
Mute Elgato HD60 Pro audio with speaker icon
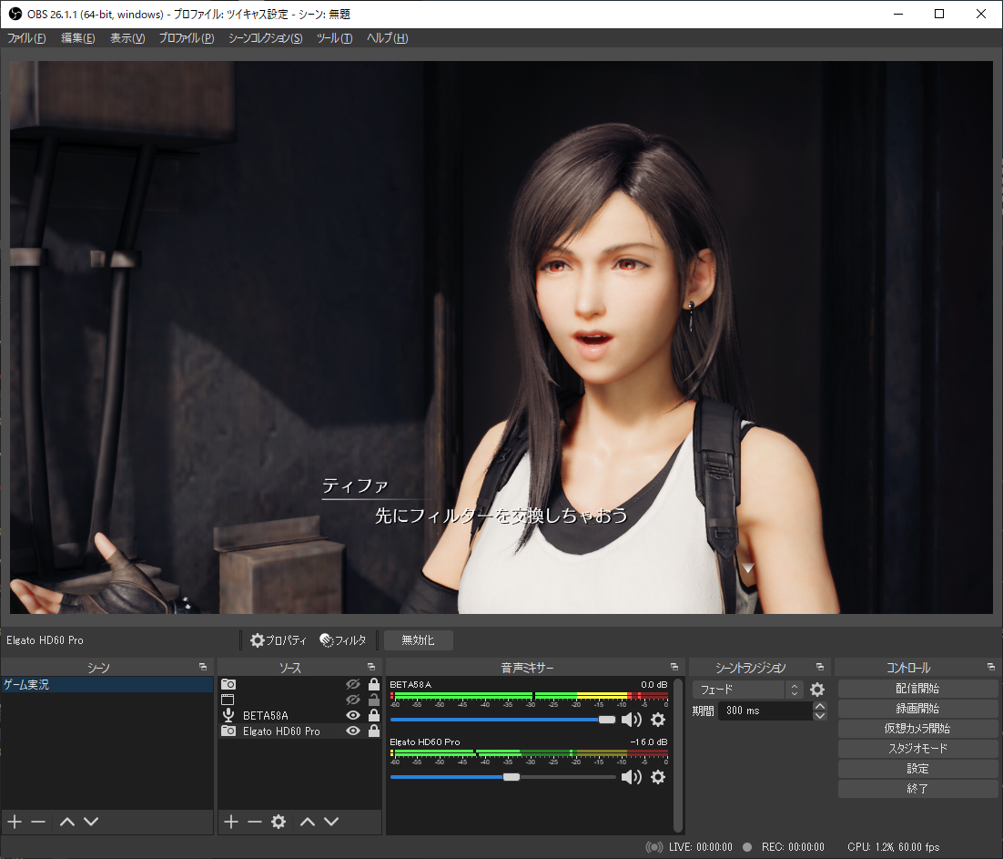[632, 777]
